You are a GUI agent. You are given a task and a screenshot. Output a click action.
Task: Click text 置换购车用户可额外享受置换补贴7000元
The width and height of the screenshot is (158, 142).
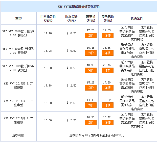tap(97, 135)
